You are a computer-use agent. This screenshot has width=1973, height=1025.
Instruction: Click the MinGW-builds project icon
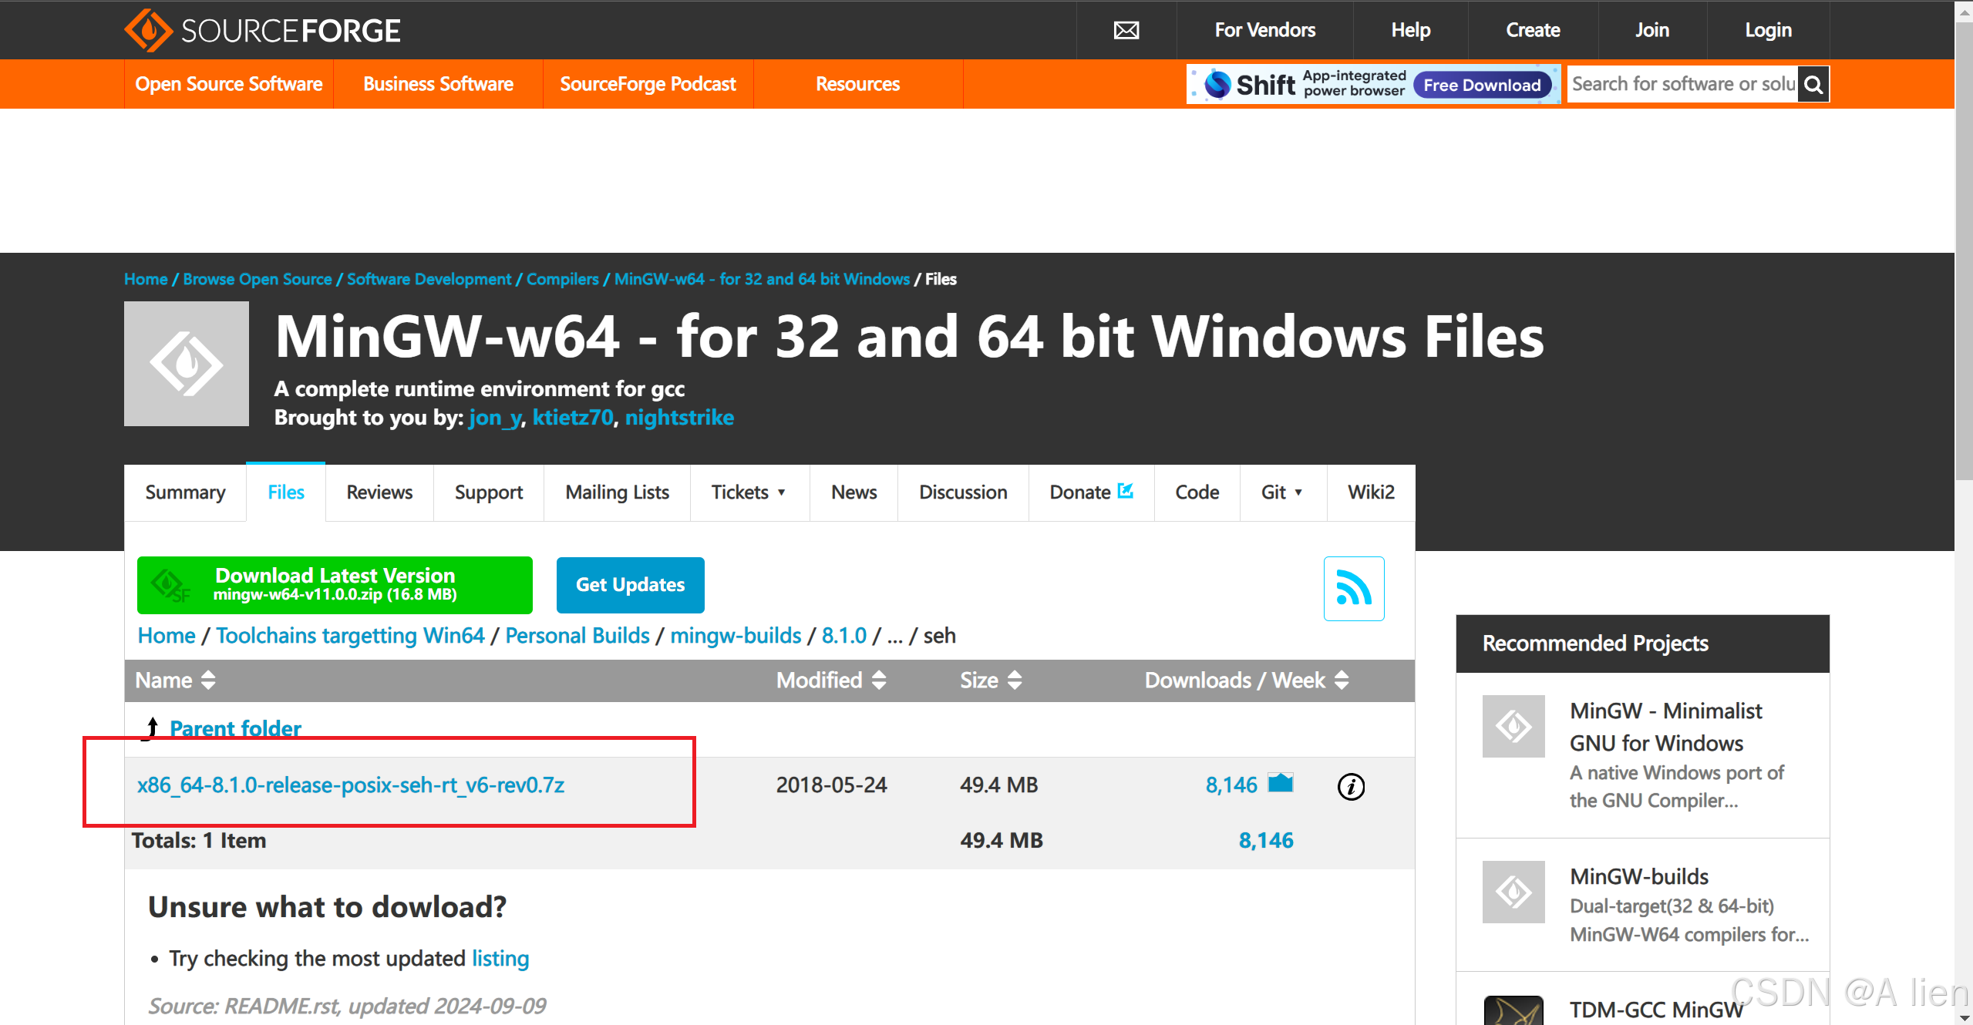pyautogui.click(x=1513, y=892)
